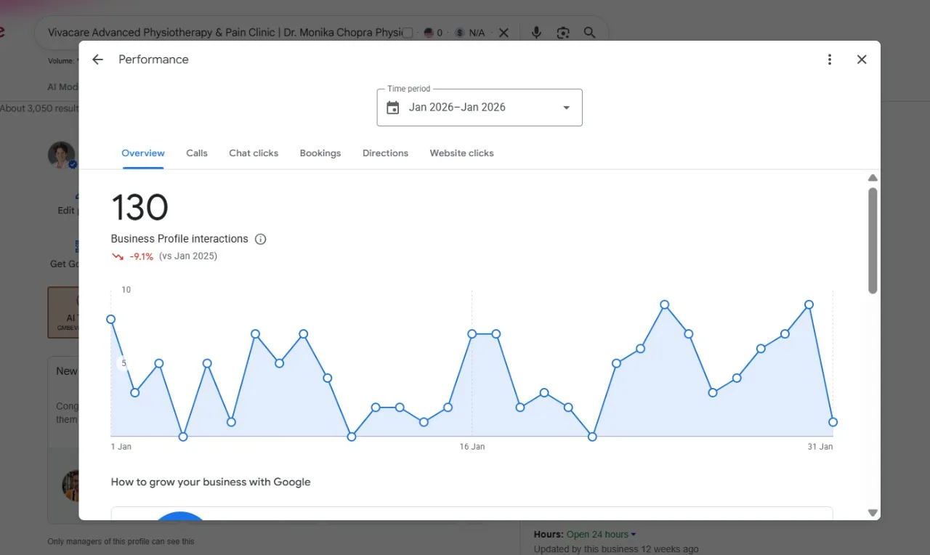This screenshot has height=555, width=930.
Task: Open the three-dot more options menu
Action: [830, 60]
